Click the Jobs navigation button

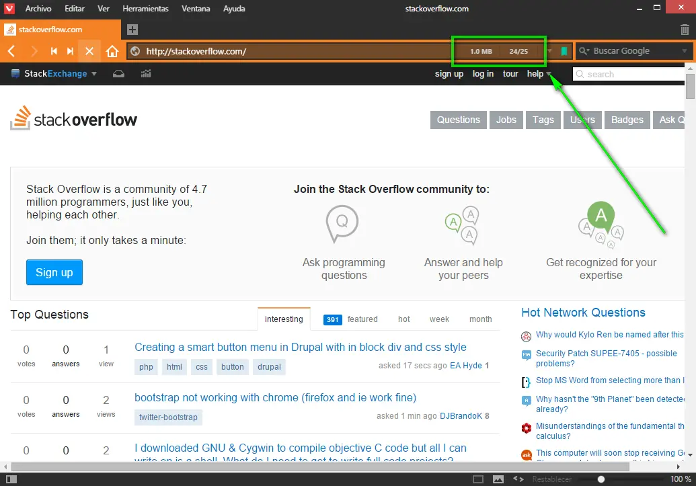click(x=506, y=120)
